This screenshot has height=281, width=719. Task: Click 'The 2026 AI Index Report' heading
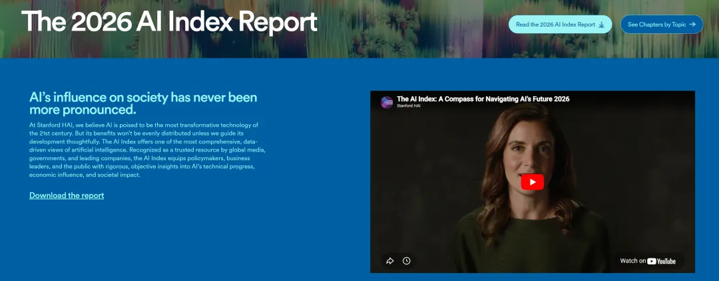click(x=169, y=22)
